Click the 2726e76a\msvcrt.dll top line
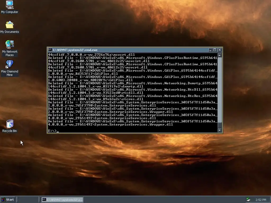 click(x=91, y=54)
